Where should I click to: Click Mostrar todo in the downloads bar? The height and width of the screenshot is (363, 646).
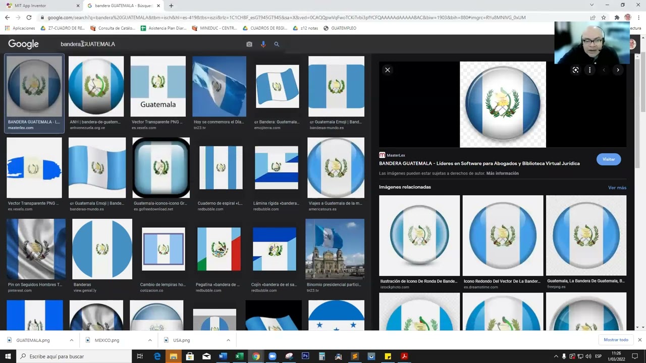(x=616, y=340)
